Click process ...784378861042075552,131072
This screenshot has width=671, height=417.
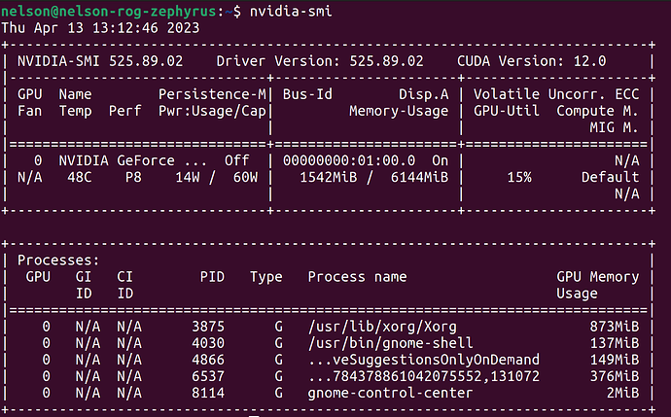pyautogui.click(x=424, y=376)
